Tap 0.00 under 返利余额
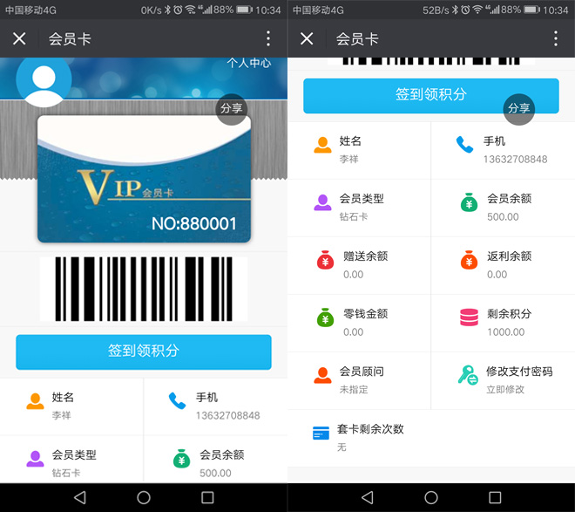This screenshot has height=512, width=575. pyautogui.click(x=497, y=275)
